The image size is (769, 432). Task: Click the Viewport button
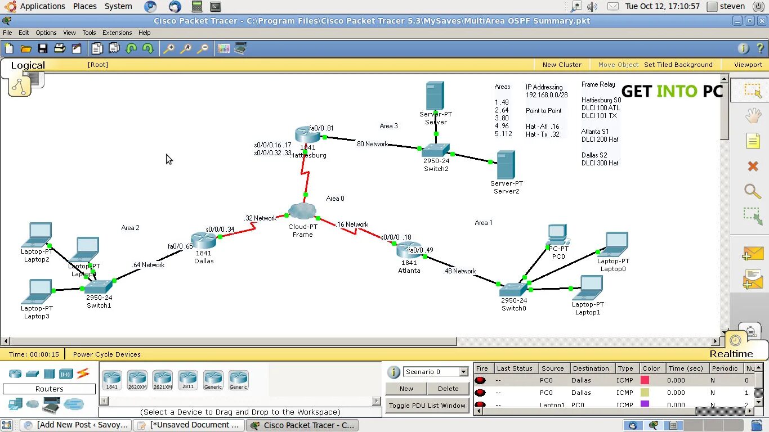[x=748, y=65]
